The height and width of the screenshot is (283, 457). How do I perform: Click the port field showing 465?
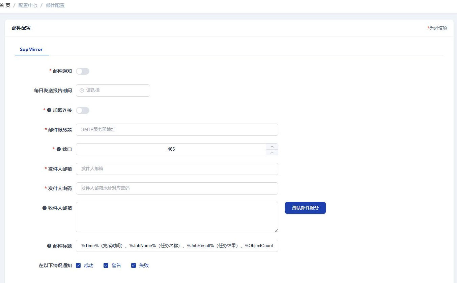tap(171, 149)
